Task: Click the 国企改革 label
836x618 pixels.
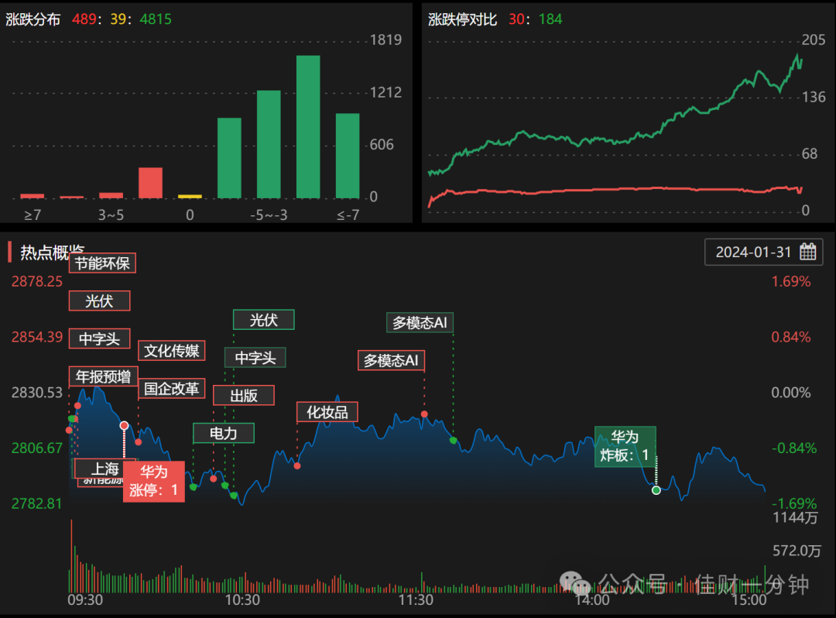Action: [x=171, y=388]
